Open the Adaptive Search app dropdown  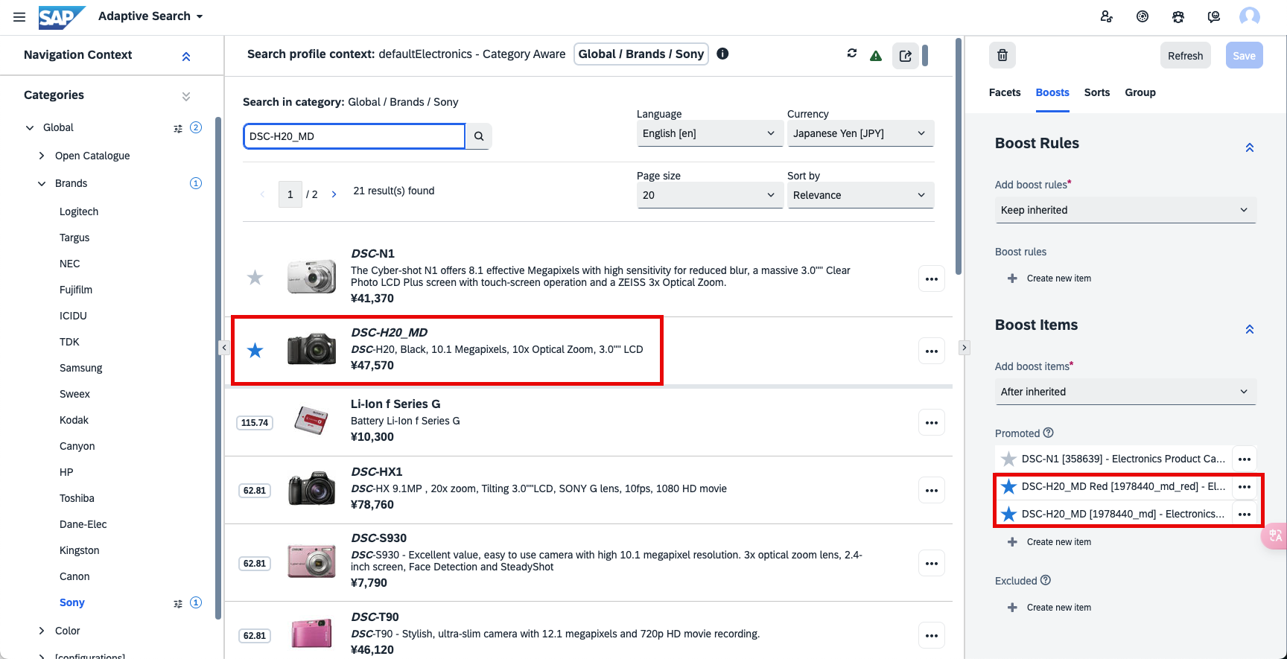(x=150, y=16)
